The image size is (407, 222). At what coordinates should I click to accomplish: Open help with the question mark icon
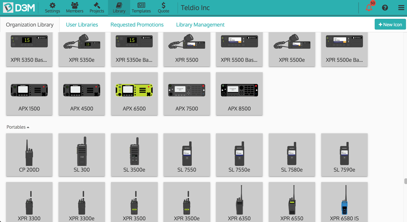385,8
